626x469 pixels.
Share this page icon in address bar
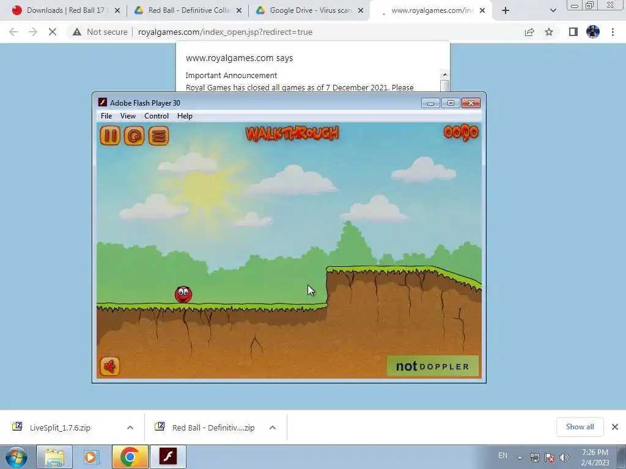(529, 32)
